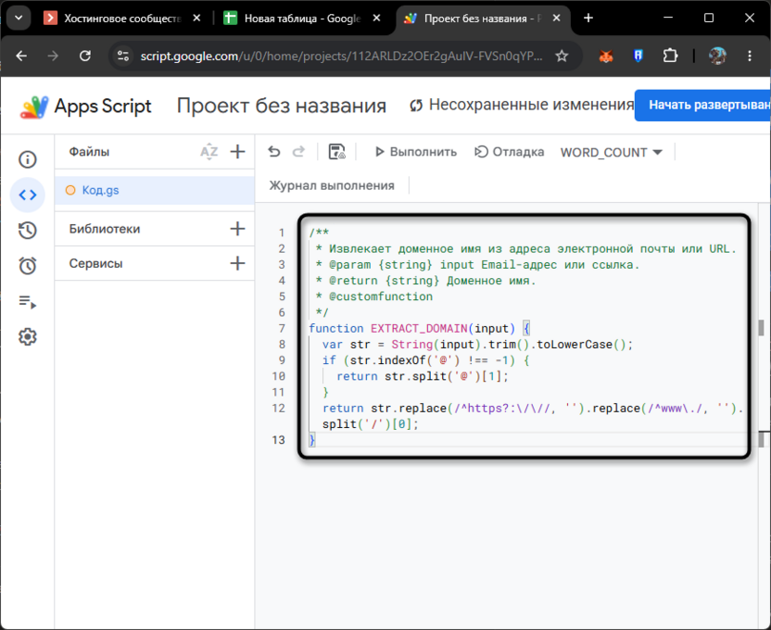Click Начать развертывание deploy button
The height and width of the screenshot is (630, 771).
702,106
